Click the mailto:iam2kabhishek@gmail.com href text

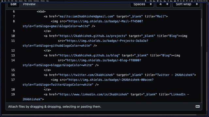pyautogui.click(x=86, y=17)
